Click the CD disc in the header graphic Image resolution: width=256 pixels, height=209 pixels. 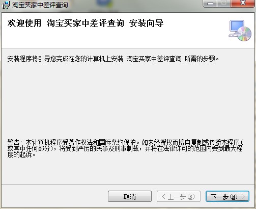pyautogui.click(x=244, y=34)
